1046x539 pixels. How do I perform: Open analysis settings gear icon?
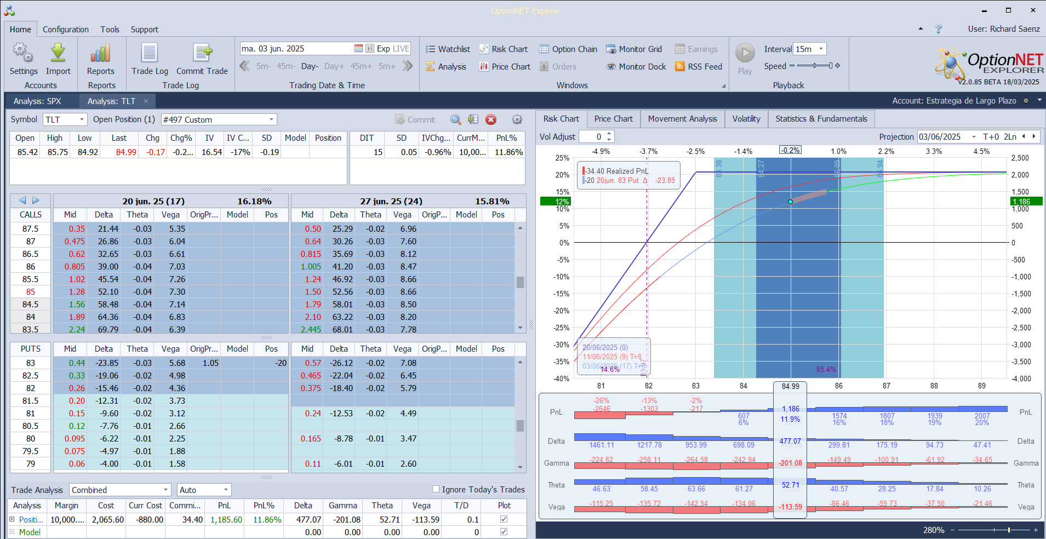517,119
